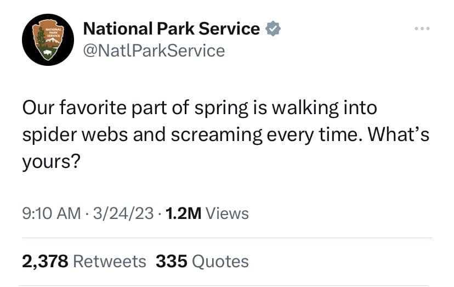Open the @NatlParkService handle link
The height and width of the screenshot is (287, 454).
tap(154, 51)
